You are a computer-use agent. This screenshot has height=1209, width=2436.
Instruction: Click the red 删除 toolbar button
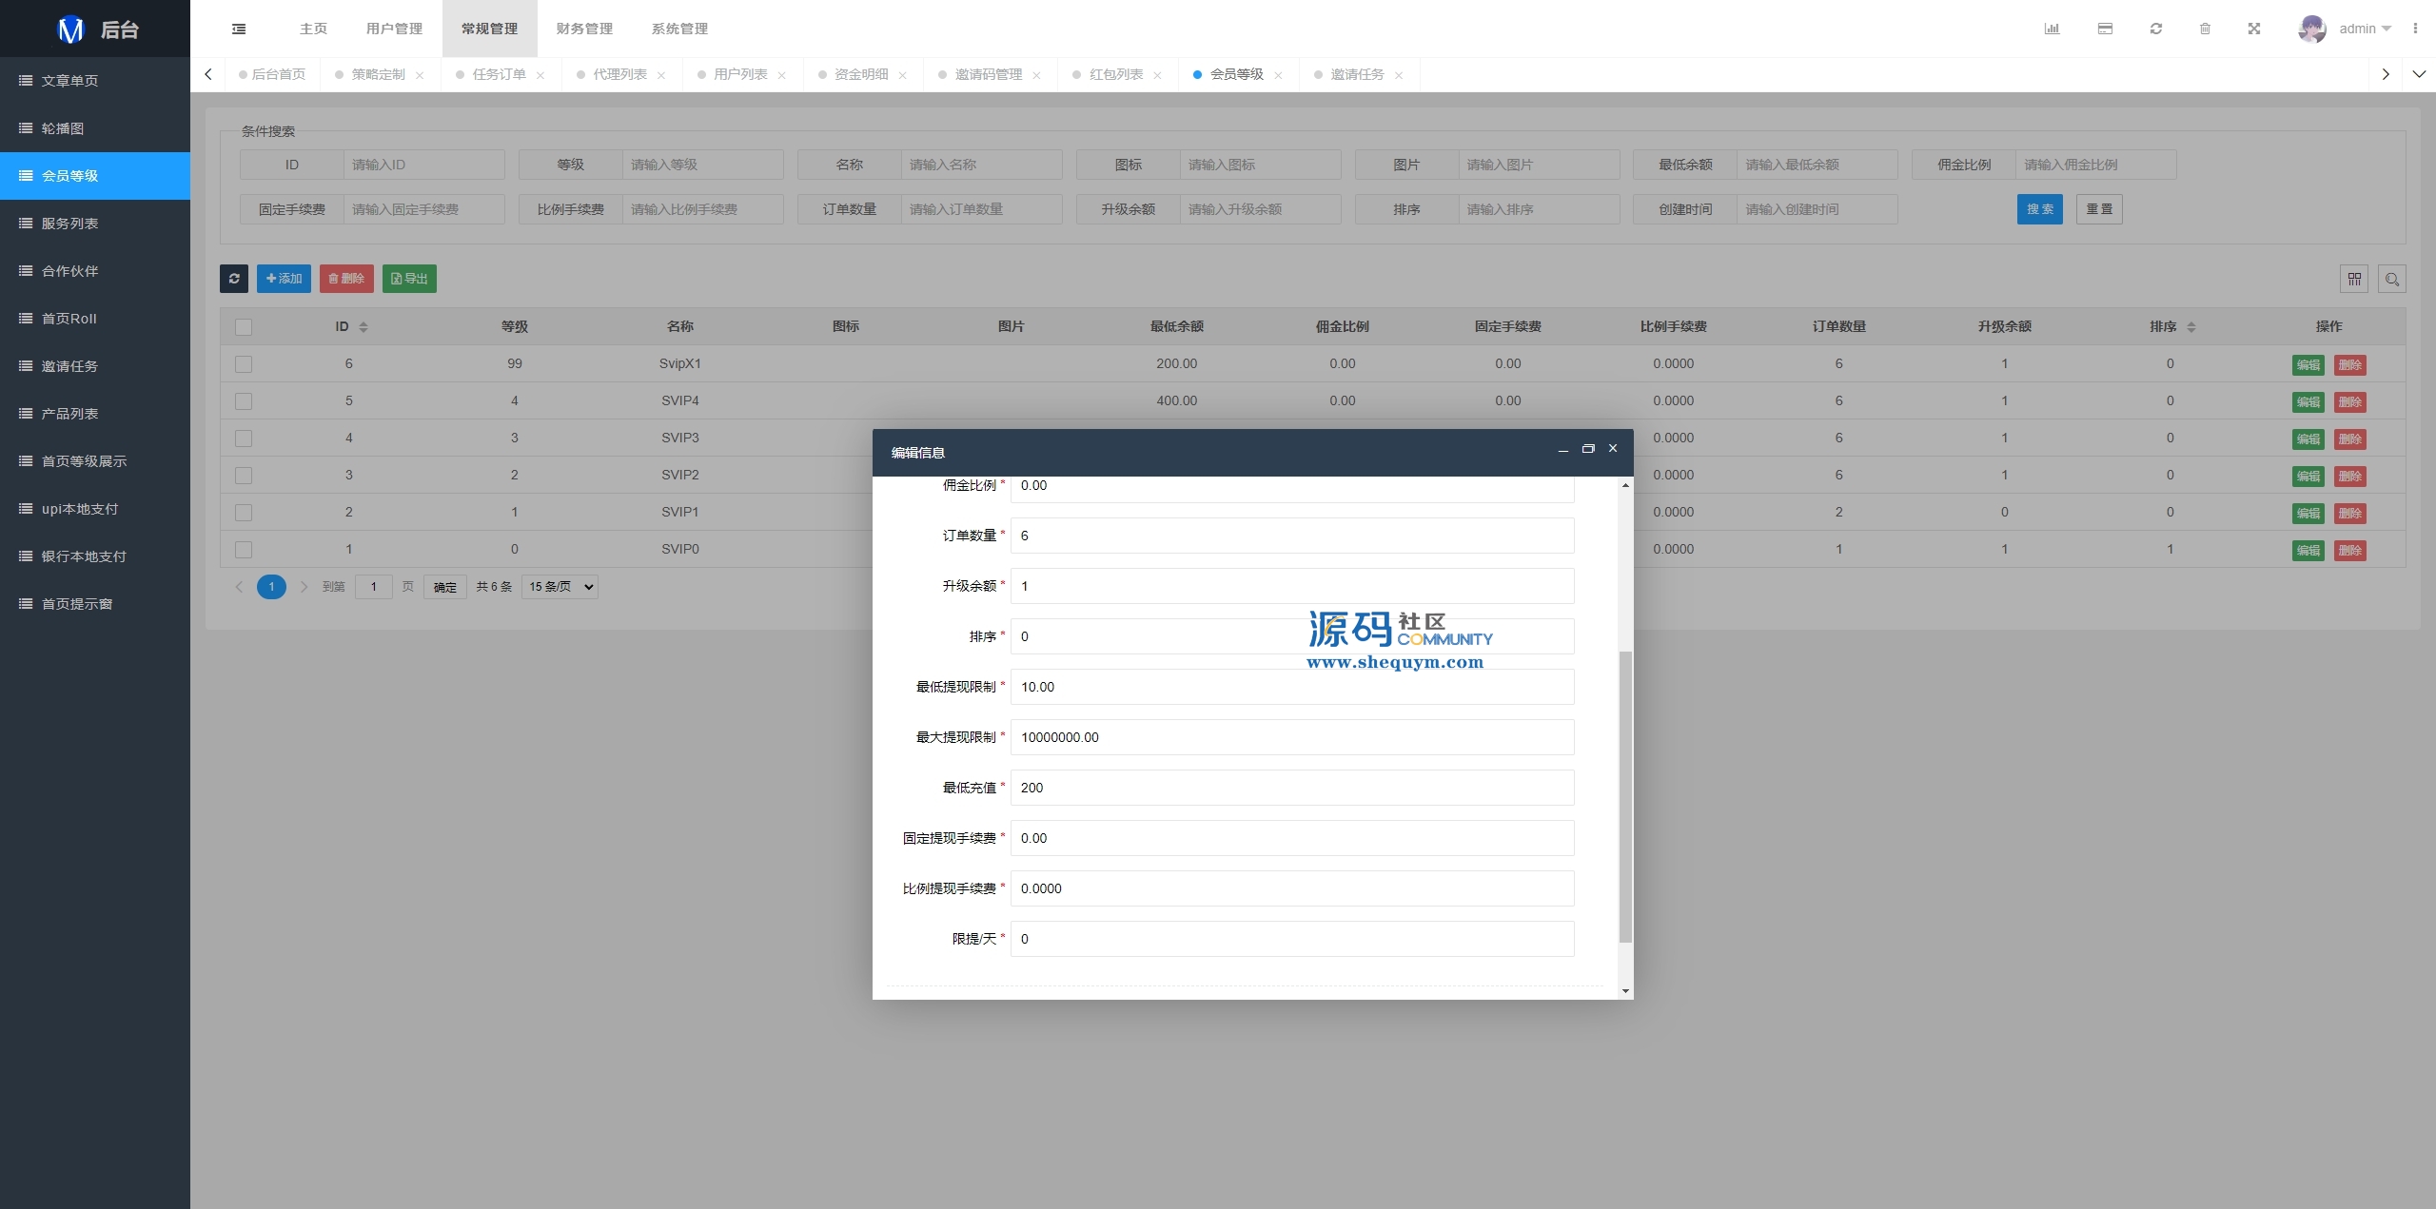[346, 279]
